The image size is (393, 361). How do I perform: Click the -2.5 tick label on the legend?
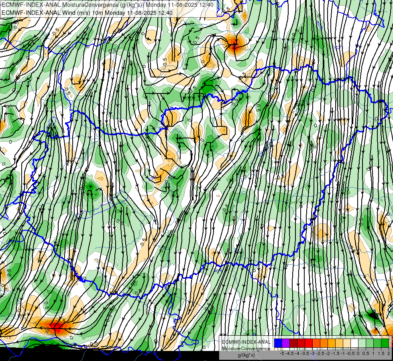coord(320,353)
